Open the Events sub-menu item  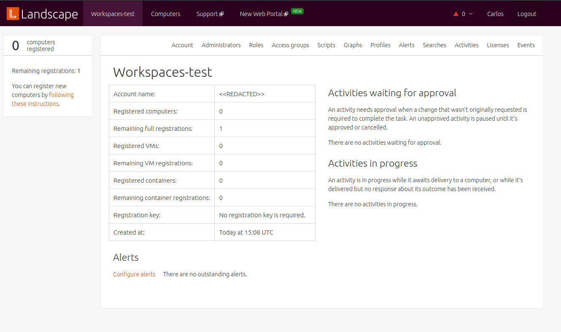pos(526,45)
